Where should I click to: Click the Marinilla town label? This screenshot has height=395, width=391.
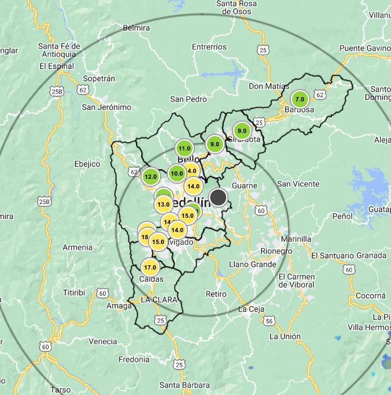click(x=296, y=239)
